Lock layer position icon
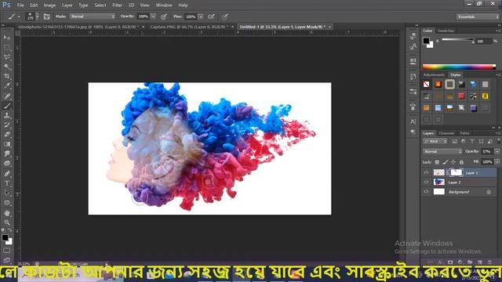This screenshot has height=282, width=502. click(x=453, y=162)
